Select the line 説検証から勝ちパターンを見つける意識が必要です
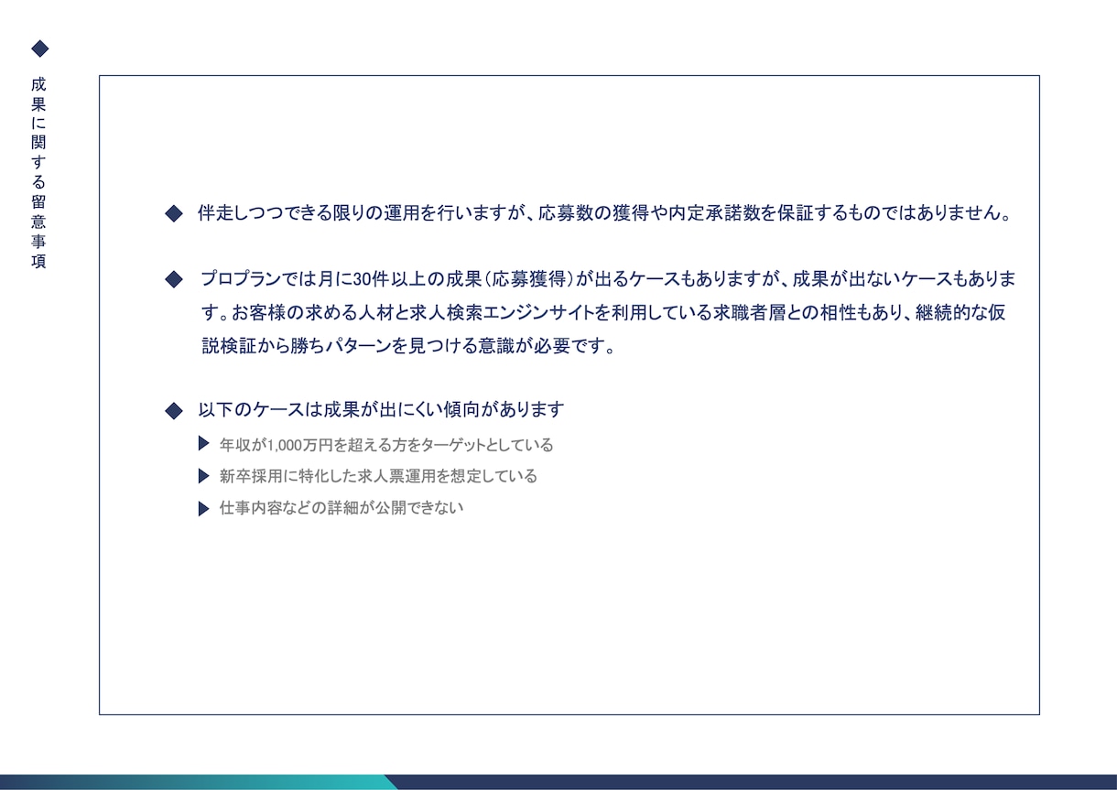Screen dimensions: 1117x790 coord(409,346)
